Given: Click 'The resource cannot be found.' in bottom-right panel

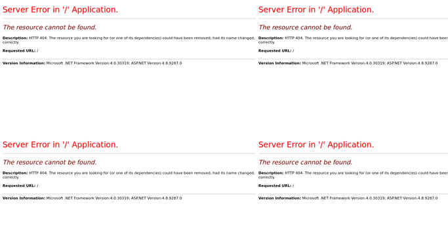Looking at the screenshot, I should click(x=305, y=162).
